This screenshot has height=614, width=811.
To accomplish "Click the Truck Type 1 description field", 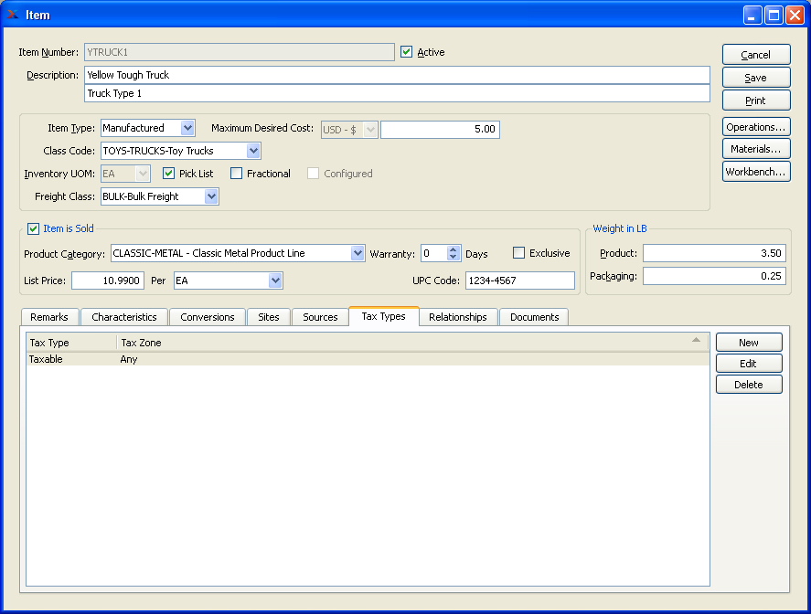I will 397,93.
